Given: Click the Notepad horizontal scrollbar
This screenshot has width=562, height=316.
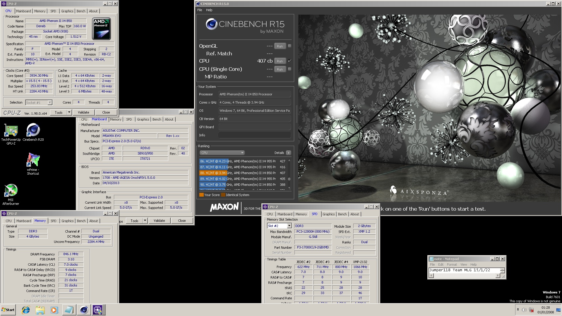Looking at the screenshot, I should coord(464,276).
